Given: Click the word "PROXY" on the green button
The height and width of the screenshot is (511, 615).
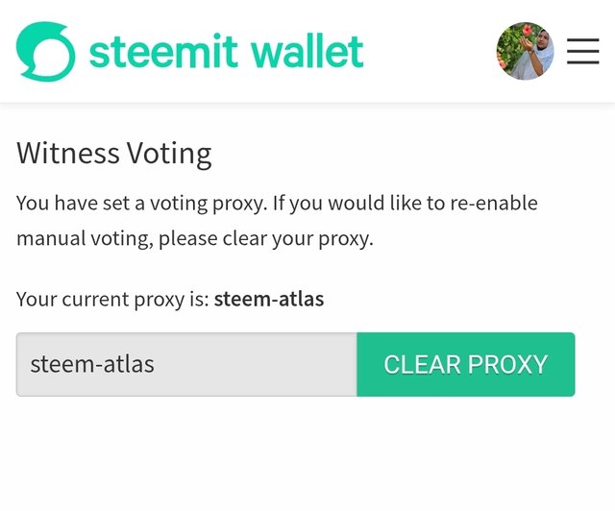Looking at the screenshot, I should click(x=507, y=365).
